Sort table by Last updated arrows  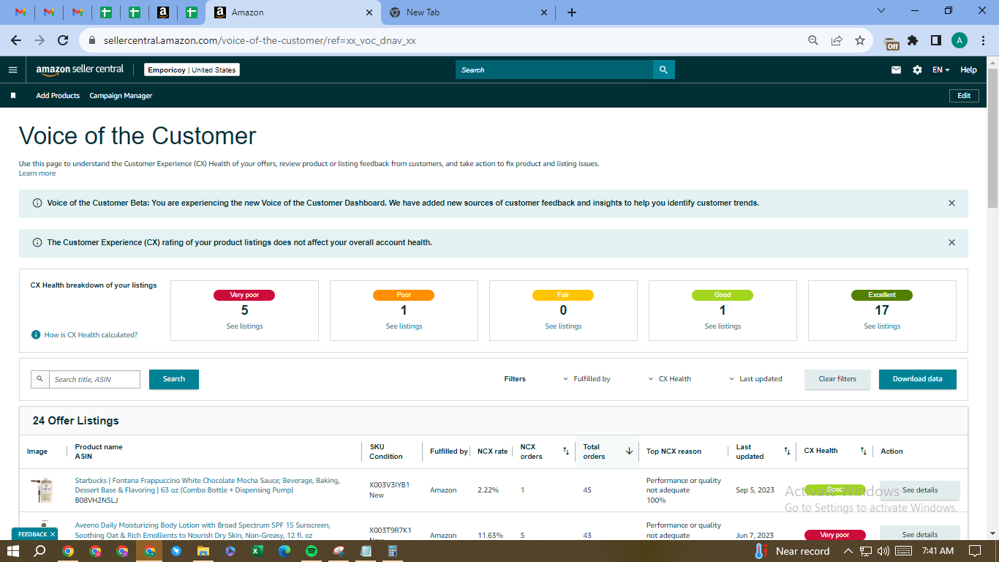pyautogui.click(x=787, y=452)
